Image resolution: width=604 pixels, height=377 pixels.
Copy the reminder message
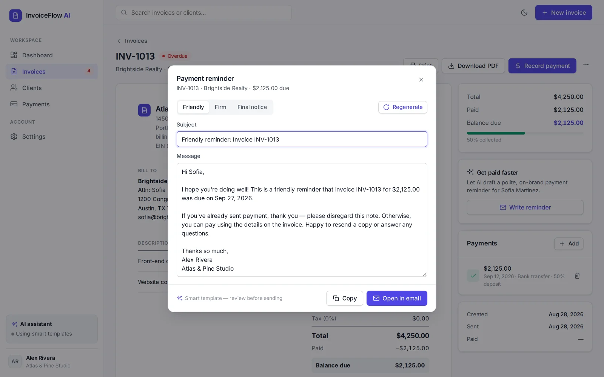click(x=345, y=298)
